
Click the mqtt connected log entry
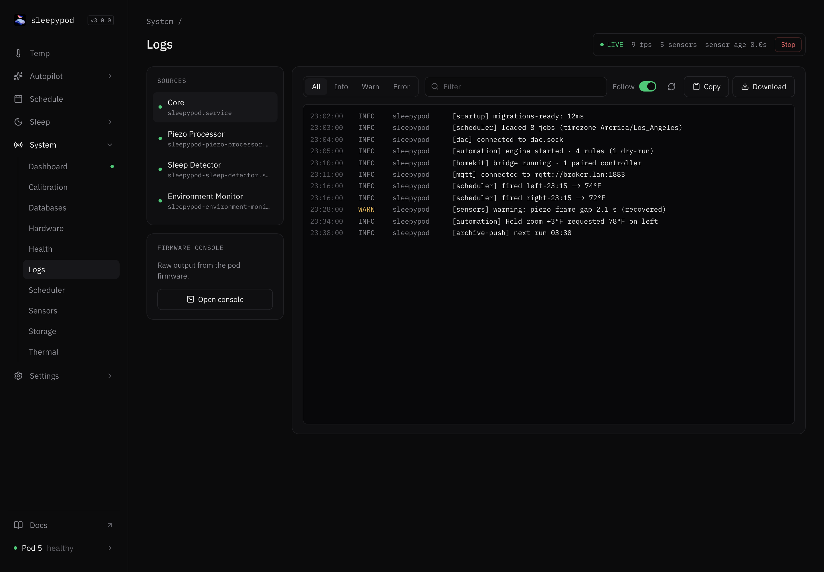[x=548, y=174]
